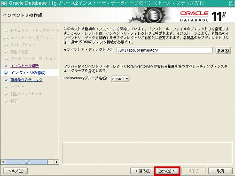Click the step marker next to インストール場所

(x=6, y=66)
